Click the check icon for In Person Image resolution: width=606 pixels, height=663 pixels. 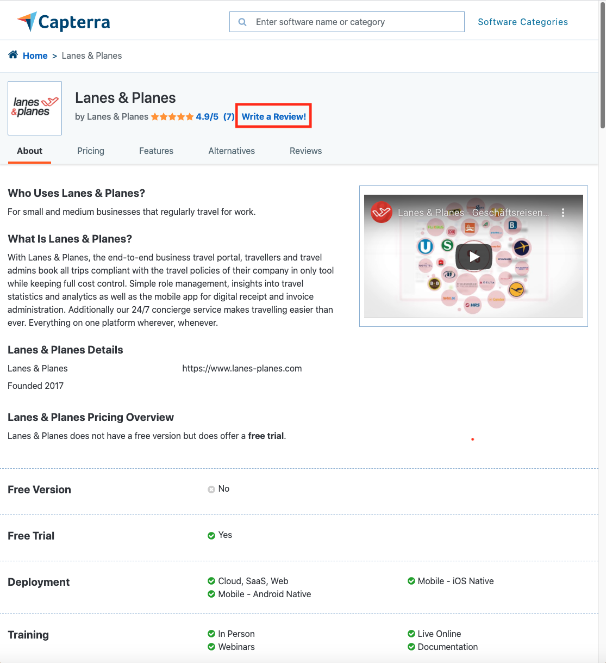pyautogui.click(x=211, y=634)
